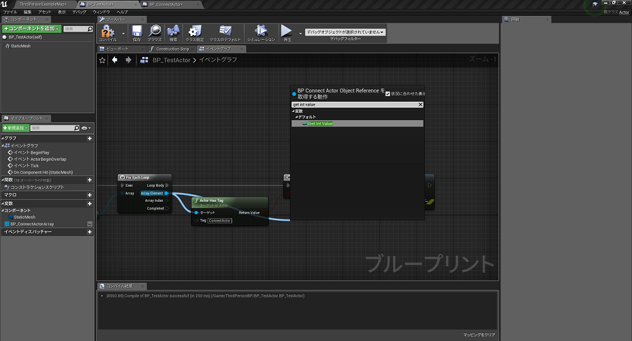This screenshot has width=632, height=341.
Task: Toggle visibility of BP_ConnectActorArray variable
Action: tap(90, 224)
